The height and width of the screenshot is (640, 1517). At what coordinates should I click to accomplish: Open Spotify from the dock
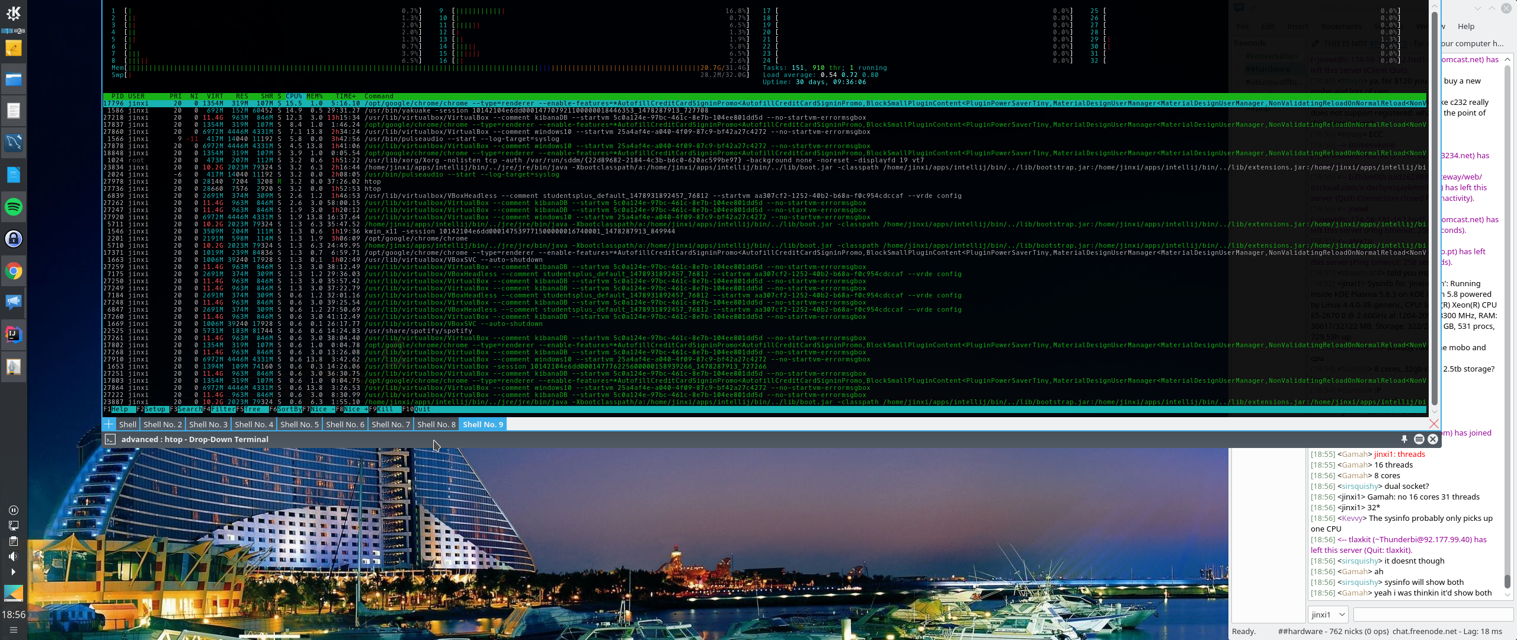(13, 207)
